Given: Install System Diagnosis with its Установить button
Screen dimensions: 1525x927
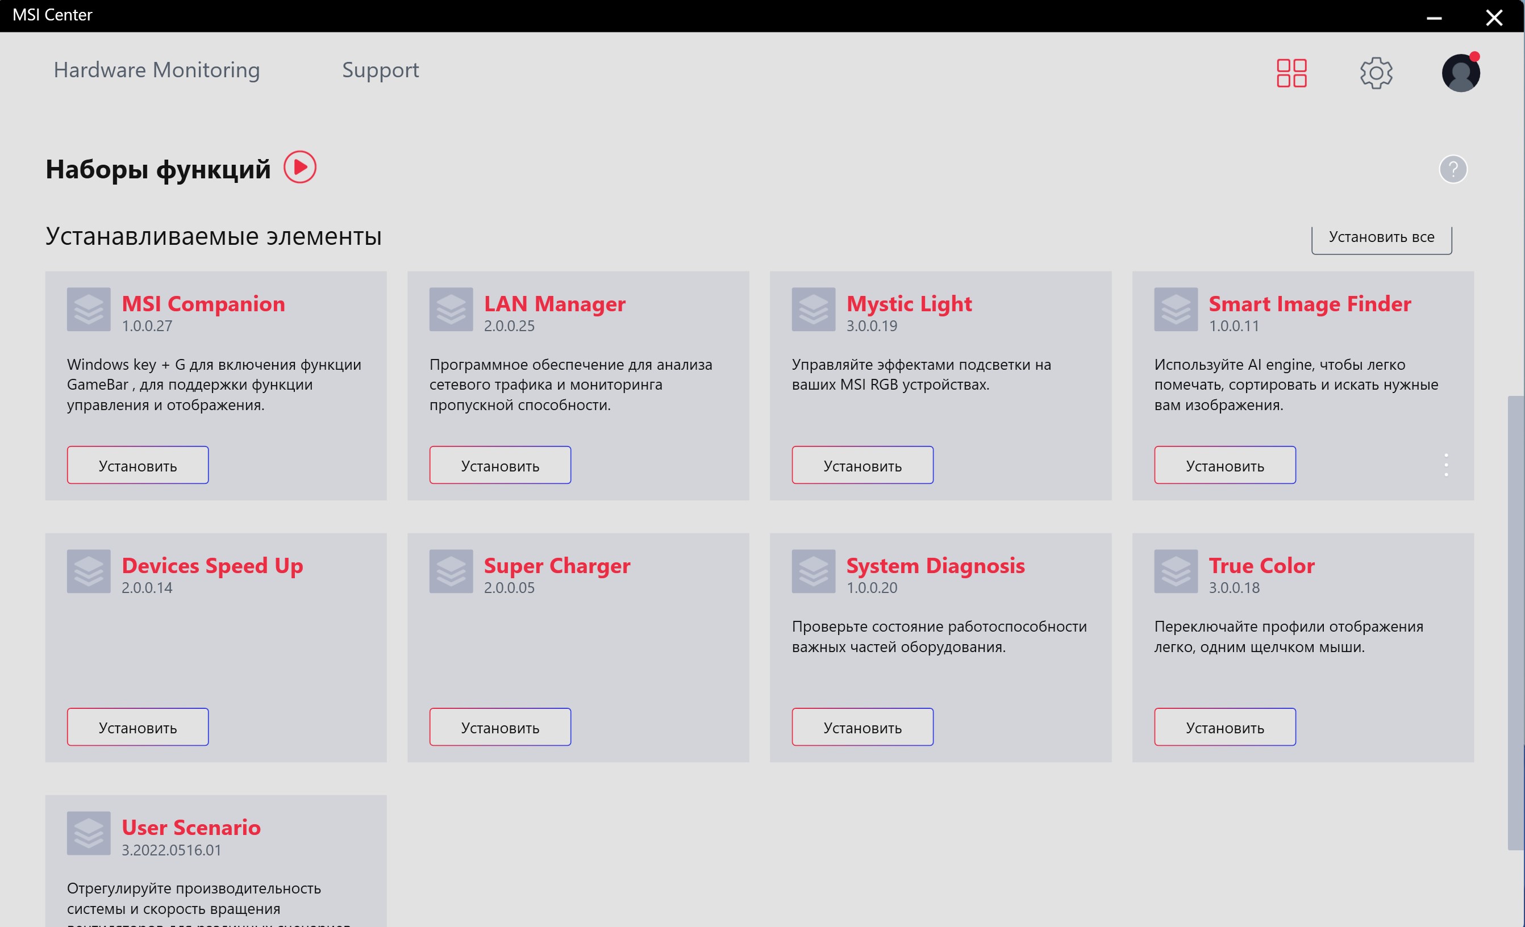Looking at the screenshot, I should tap(862, 727).
